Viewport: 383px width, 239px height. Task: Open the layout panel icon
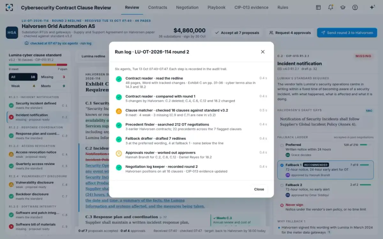pyautogui.click(x=318, y=7)
